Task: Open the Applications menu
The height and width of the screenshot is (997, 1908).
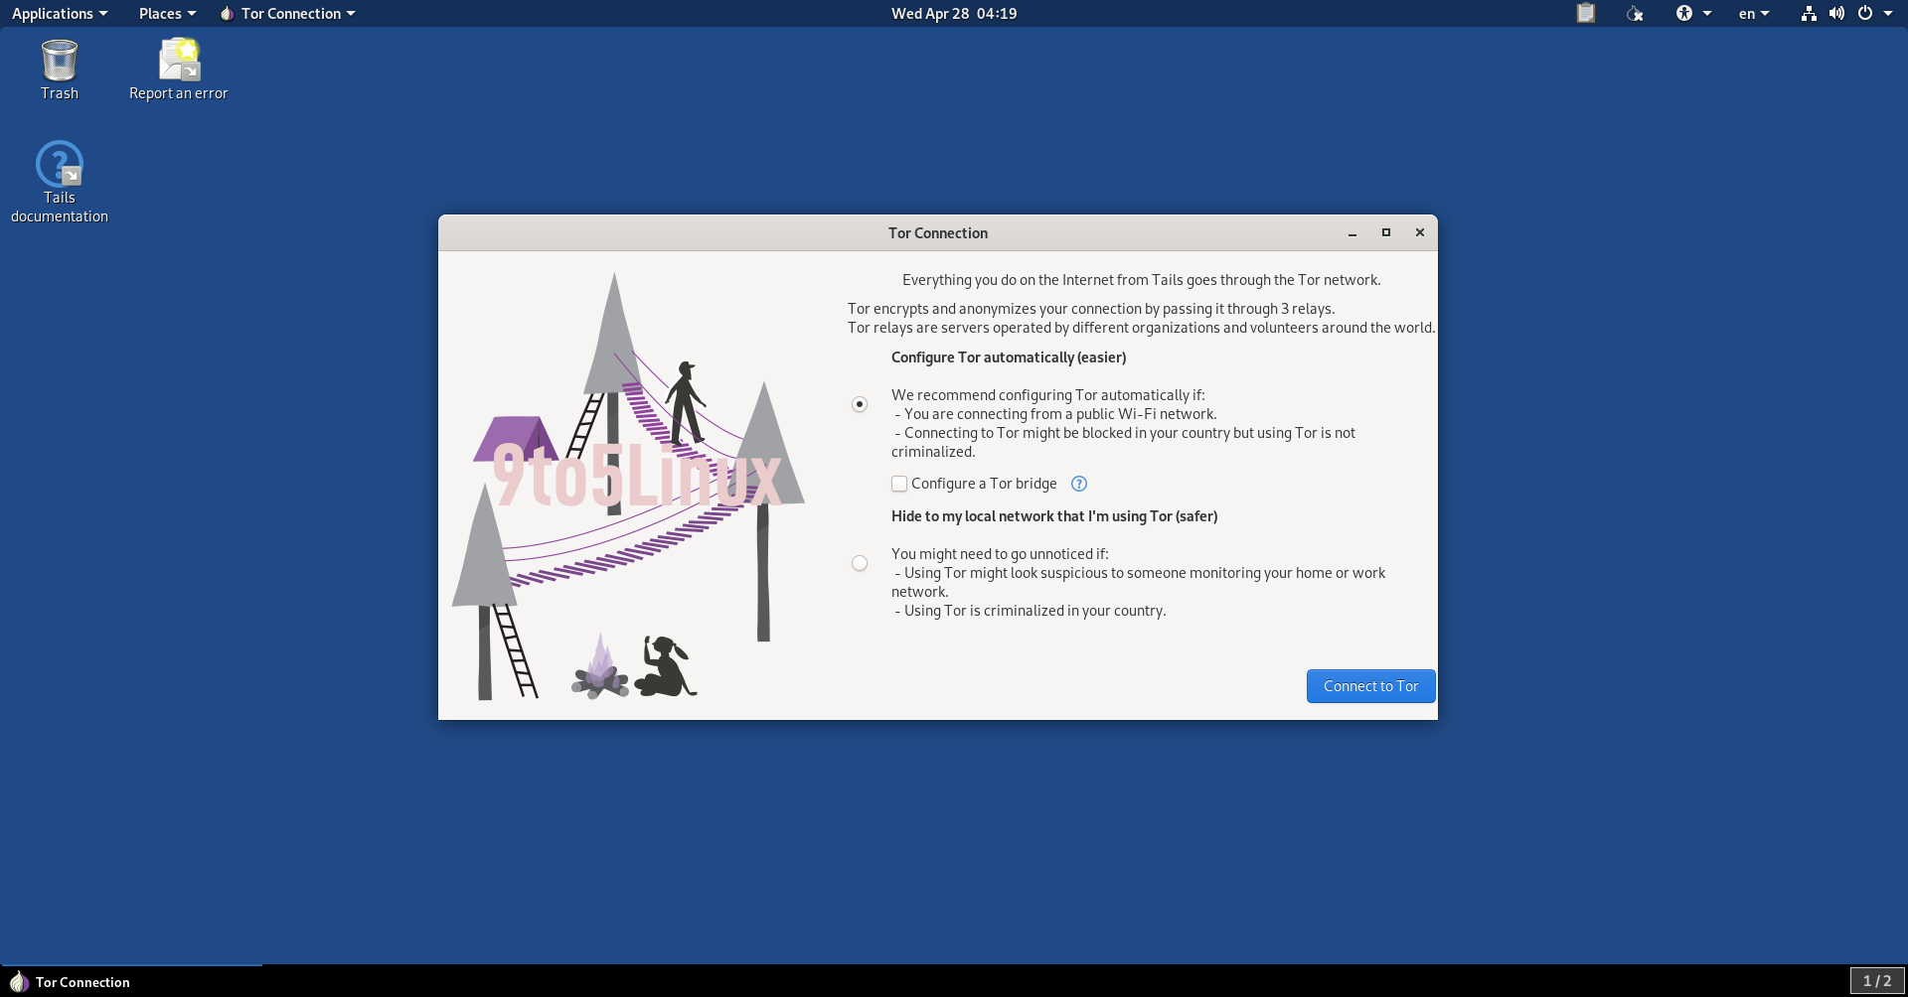Action: pos(53,13)
